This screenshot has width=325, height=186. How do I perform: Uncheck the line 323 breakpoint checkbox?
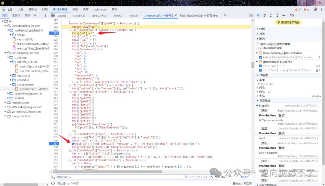260,66
